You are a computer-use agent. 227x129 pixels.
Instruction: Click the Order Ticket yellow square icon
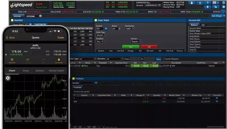pyautogui.click(x=96, y=20)
